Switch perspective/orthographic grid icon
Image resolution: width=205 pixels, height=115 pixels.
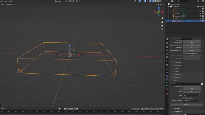point(162,29)
